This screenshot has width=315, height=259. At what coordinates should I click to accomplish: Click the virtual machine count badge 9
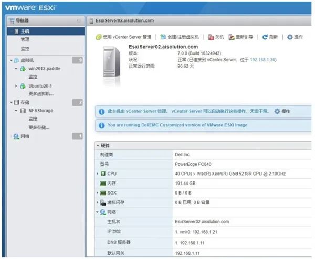(x=77, y=60)
